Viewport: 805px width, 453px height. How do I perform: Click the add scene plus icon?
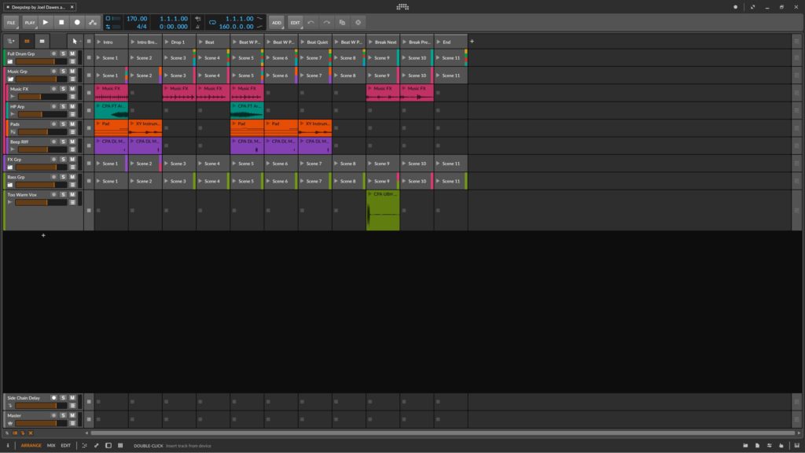(472, 41)
